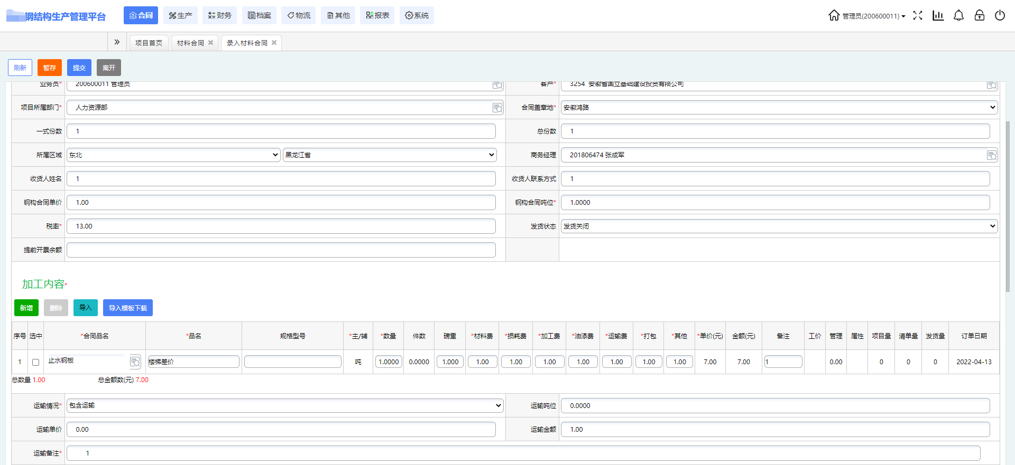Click the 刷新 button
This screenshot has height=465, width=1015.
[20, 68]
